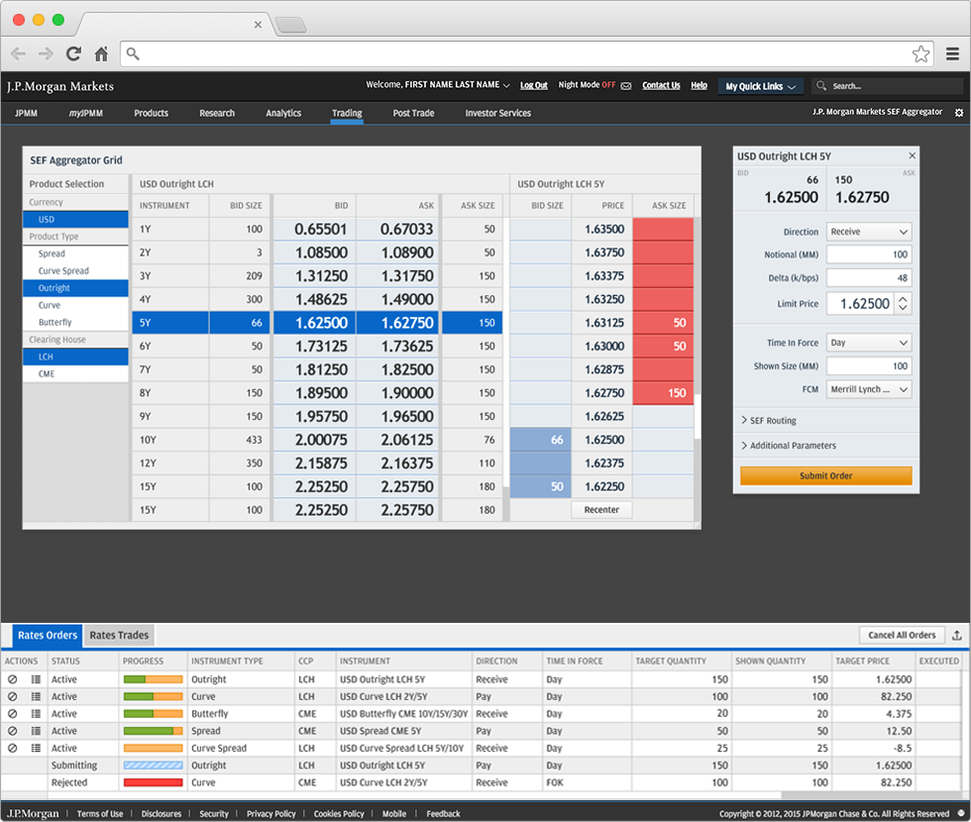Select Curve Spread product type

pos(75,271)
